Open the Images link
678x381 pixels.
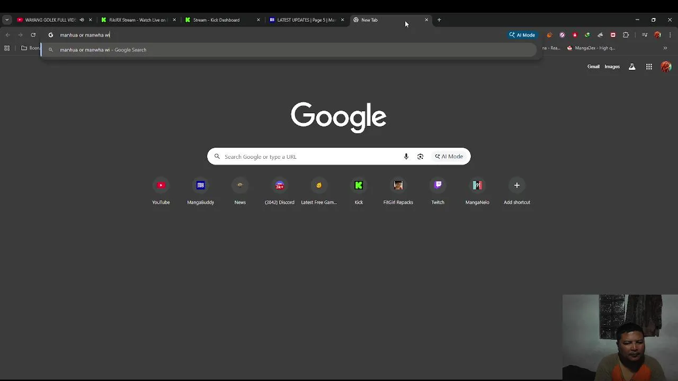click(612, 67)
